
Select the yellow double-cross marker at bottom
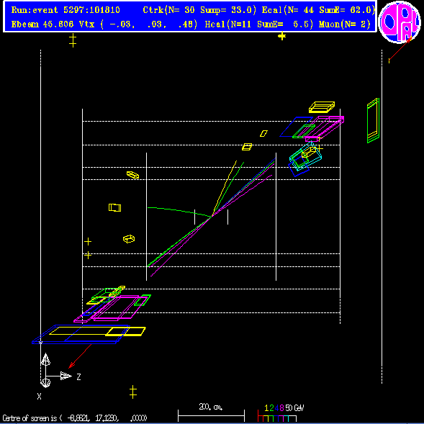[x=132, y=392]
